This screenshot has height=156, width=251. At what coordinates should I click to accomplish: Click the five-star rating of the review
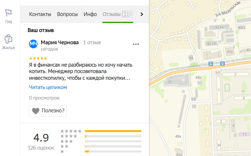(x=38, y=58)
